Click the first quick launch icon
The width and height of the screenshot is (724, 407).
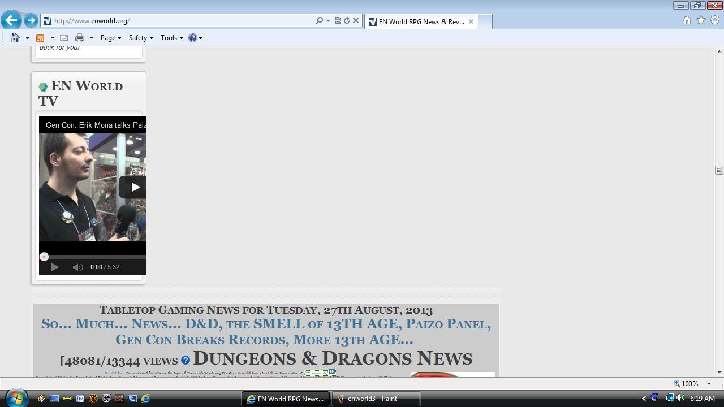coord(41,399)
